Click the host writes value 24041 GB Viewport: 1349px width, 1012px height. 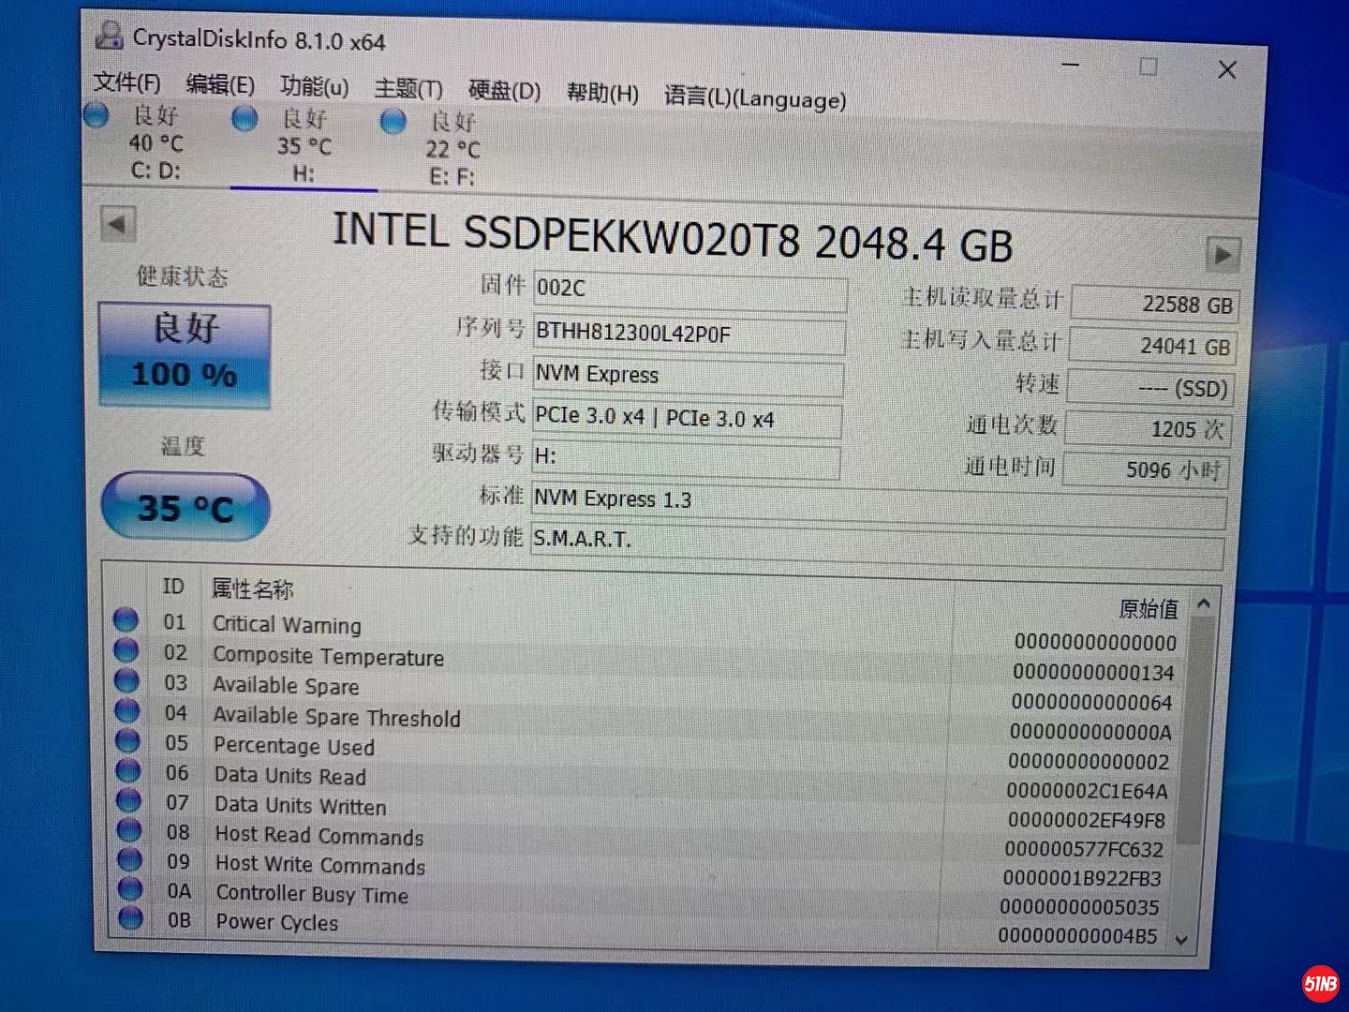tap(1152, 346)
